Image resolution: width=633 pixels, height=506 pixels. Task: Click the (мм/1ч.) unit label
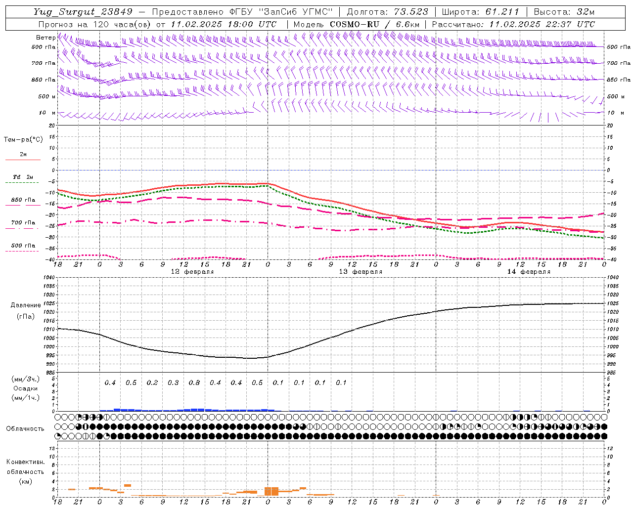click(x=26, y=398)
